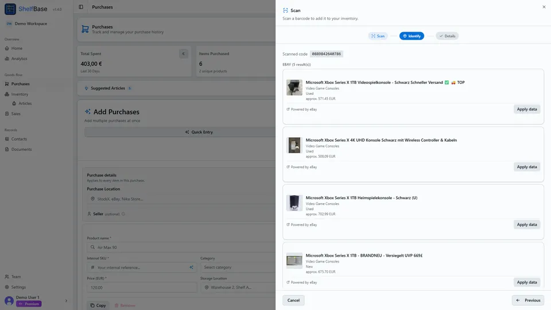Image resolution: width=551 pixels, height=310 pixels.
Task: Click the Demo User avatar
Action: [9, 301]
